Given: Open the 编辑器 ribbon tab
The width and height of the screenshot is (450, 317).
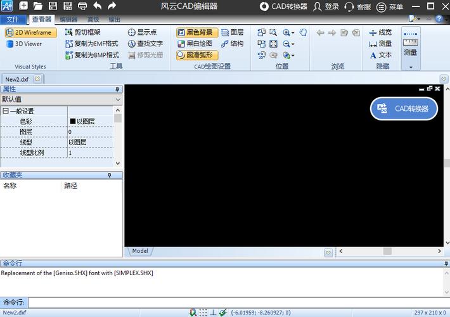Looking at the screenshot, I should pyautogui.click(x=68, y=20).
